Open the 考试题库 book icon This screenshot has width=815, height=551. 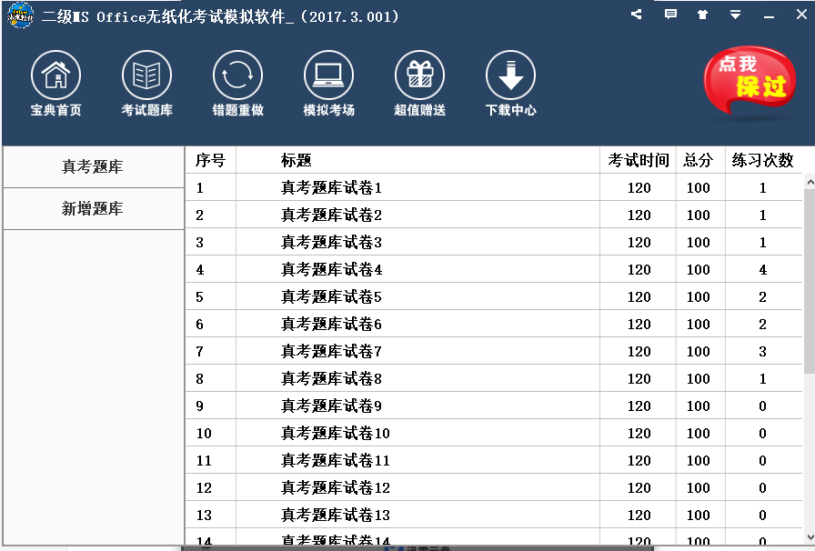(146, 75)
